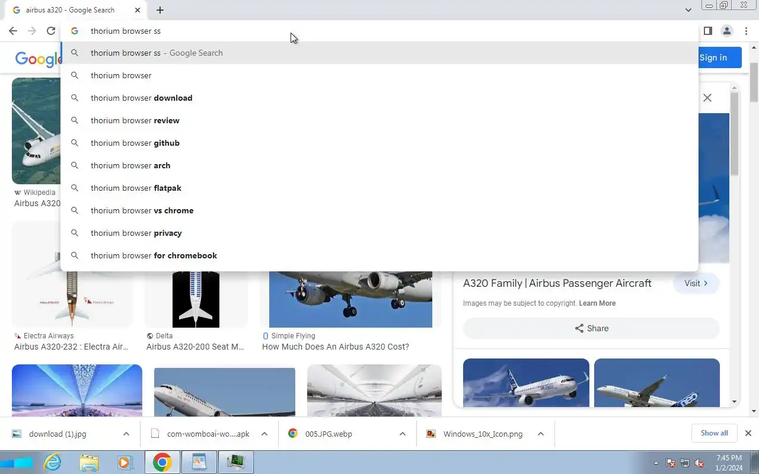Switch to the document editor taskbar app
Image resolution: width=759 pixels, height=474 pixels.
[199, 462]
